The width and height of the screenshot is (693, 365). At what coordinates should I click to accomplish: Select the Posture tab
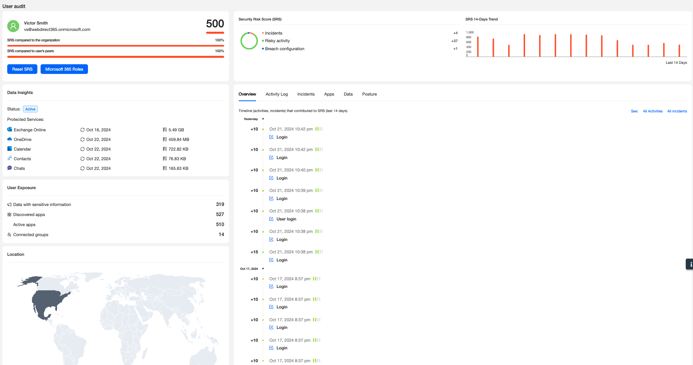click(369, 94)
